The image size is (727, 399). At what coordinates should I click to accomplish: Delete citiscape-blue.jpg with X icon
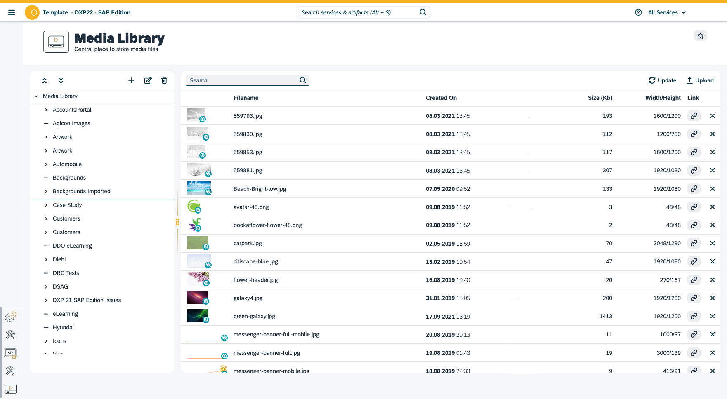click(x=713, y=261)
